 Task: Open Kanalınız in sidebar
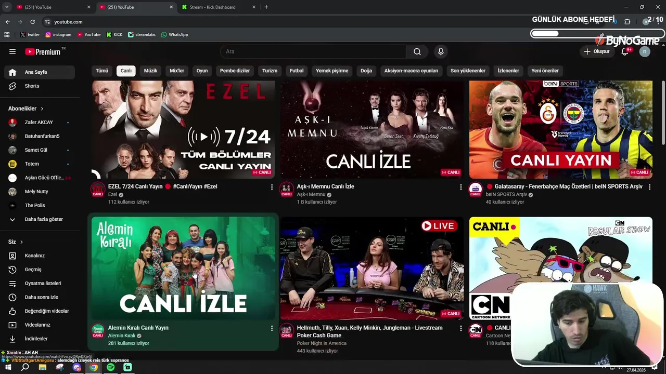39,256
